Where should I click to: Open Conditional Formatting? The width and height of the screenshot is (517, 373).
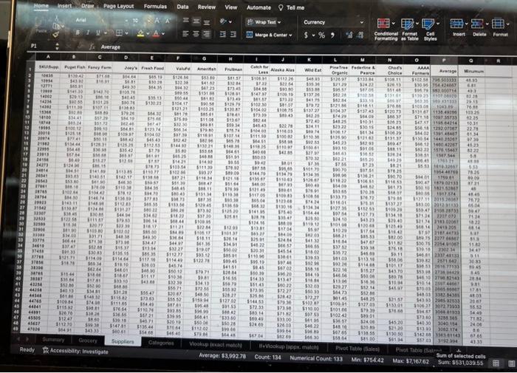[386, 30]
